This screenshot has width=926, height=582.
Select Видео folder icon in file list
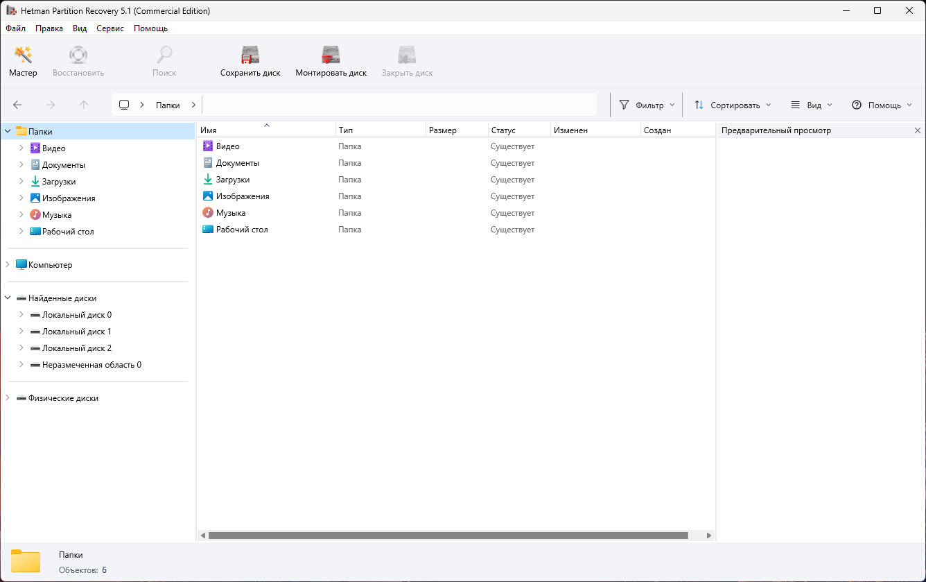pos(208,146)
